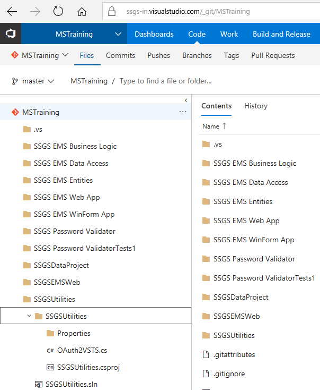Click folder icon of SSGS EMS Web App in tree
Image resolution: width=320 pixels, height=390 pixels.
[27, 197]
